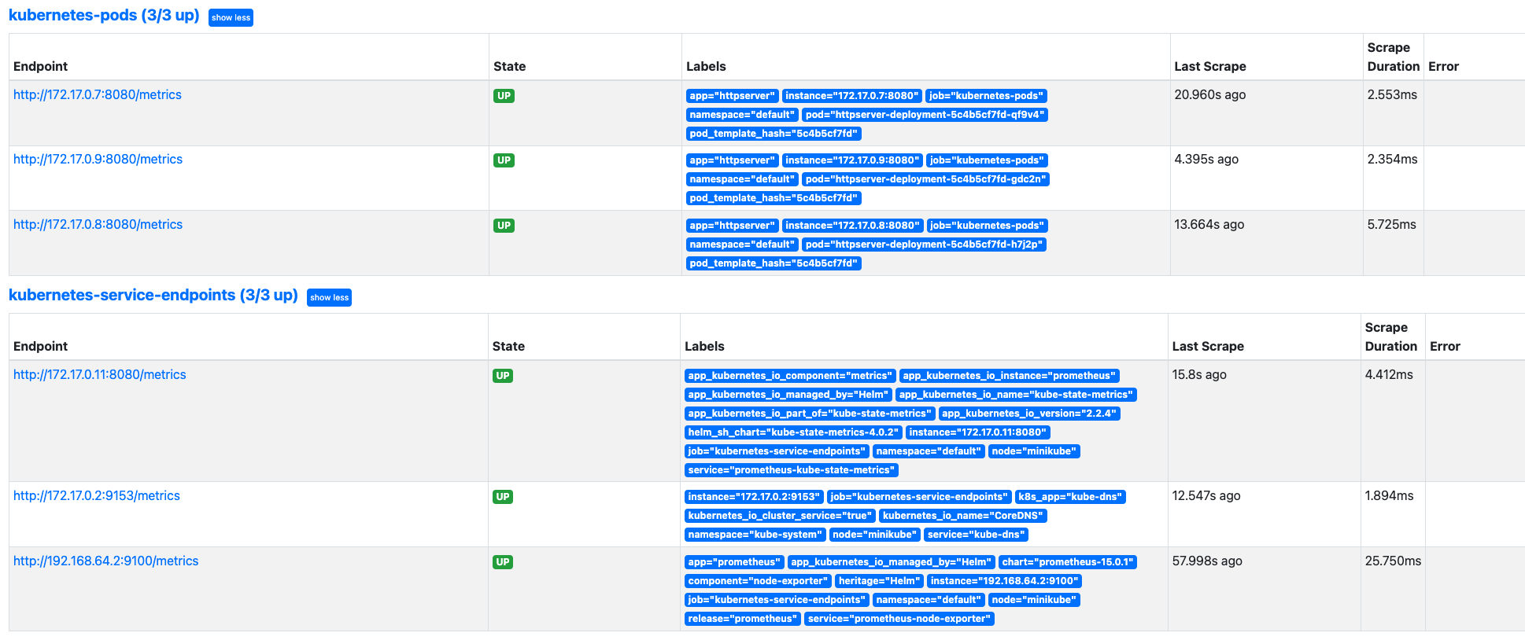Open endpoint http://172.17.0.9:8080/metrics
The height and width of the screenshot is (640, 1525).
click(x=98, y=159)
